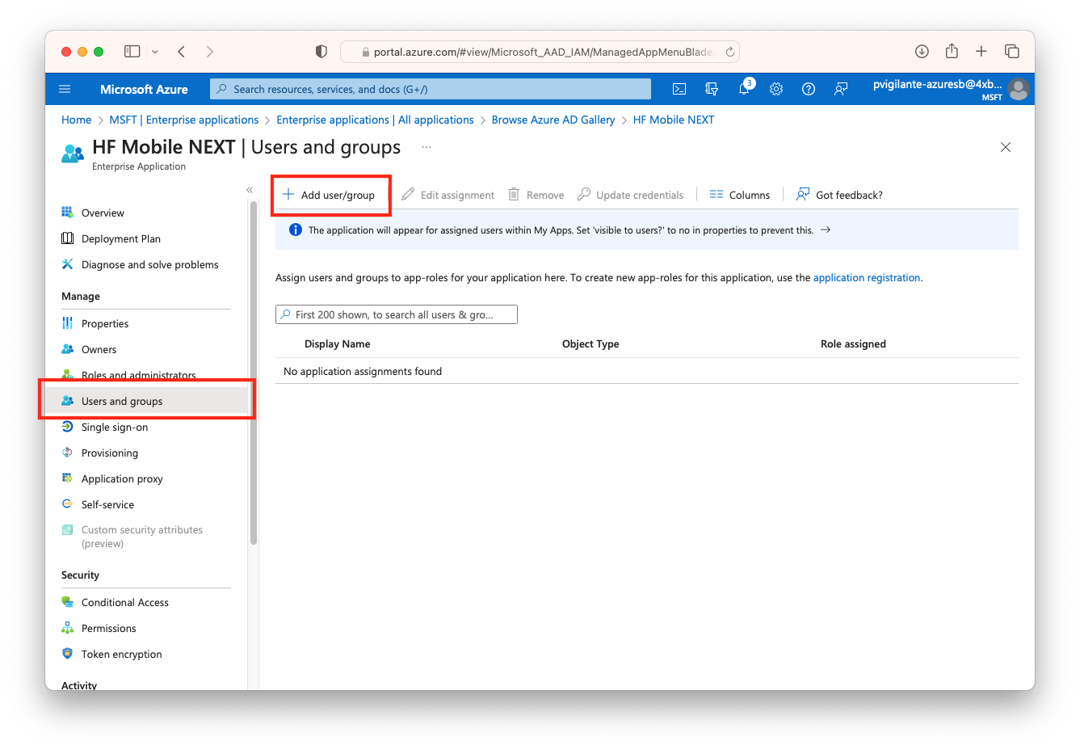Click the HF Mobile NEXT application icon
Screen dimensions: 1080x750
tap(71, 152)
